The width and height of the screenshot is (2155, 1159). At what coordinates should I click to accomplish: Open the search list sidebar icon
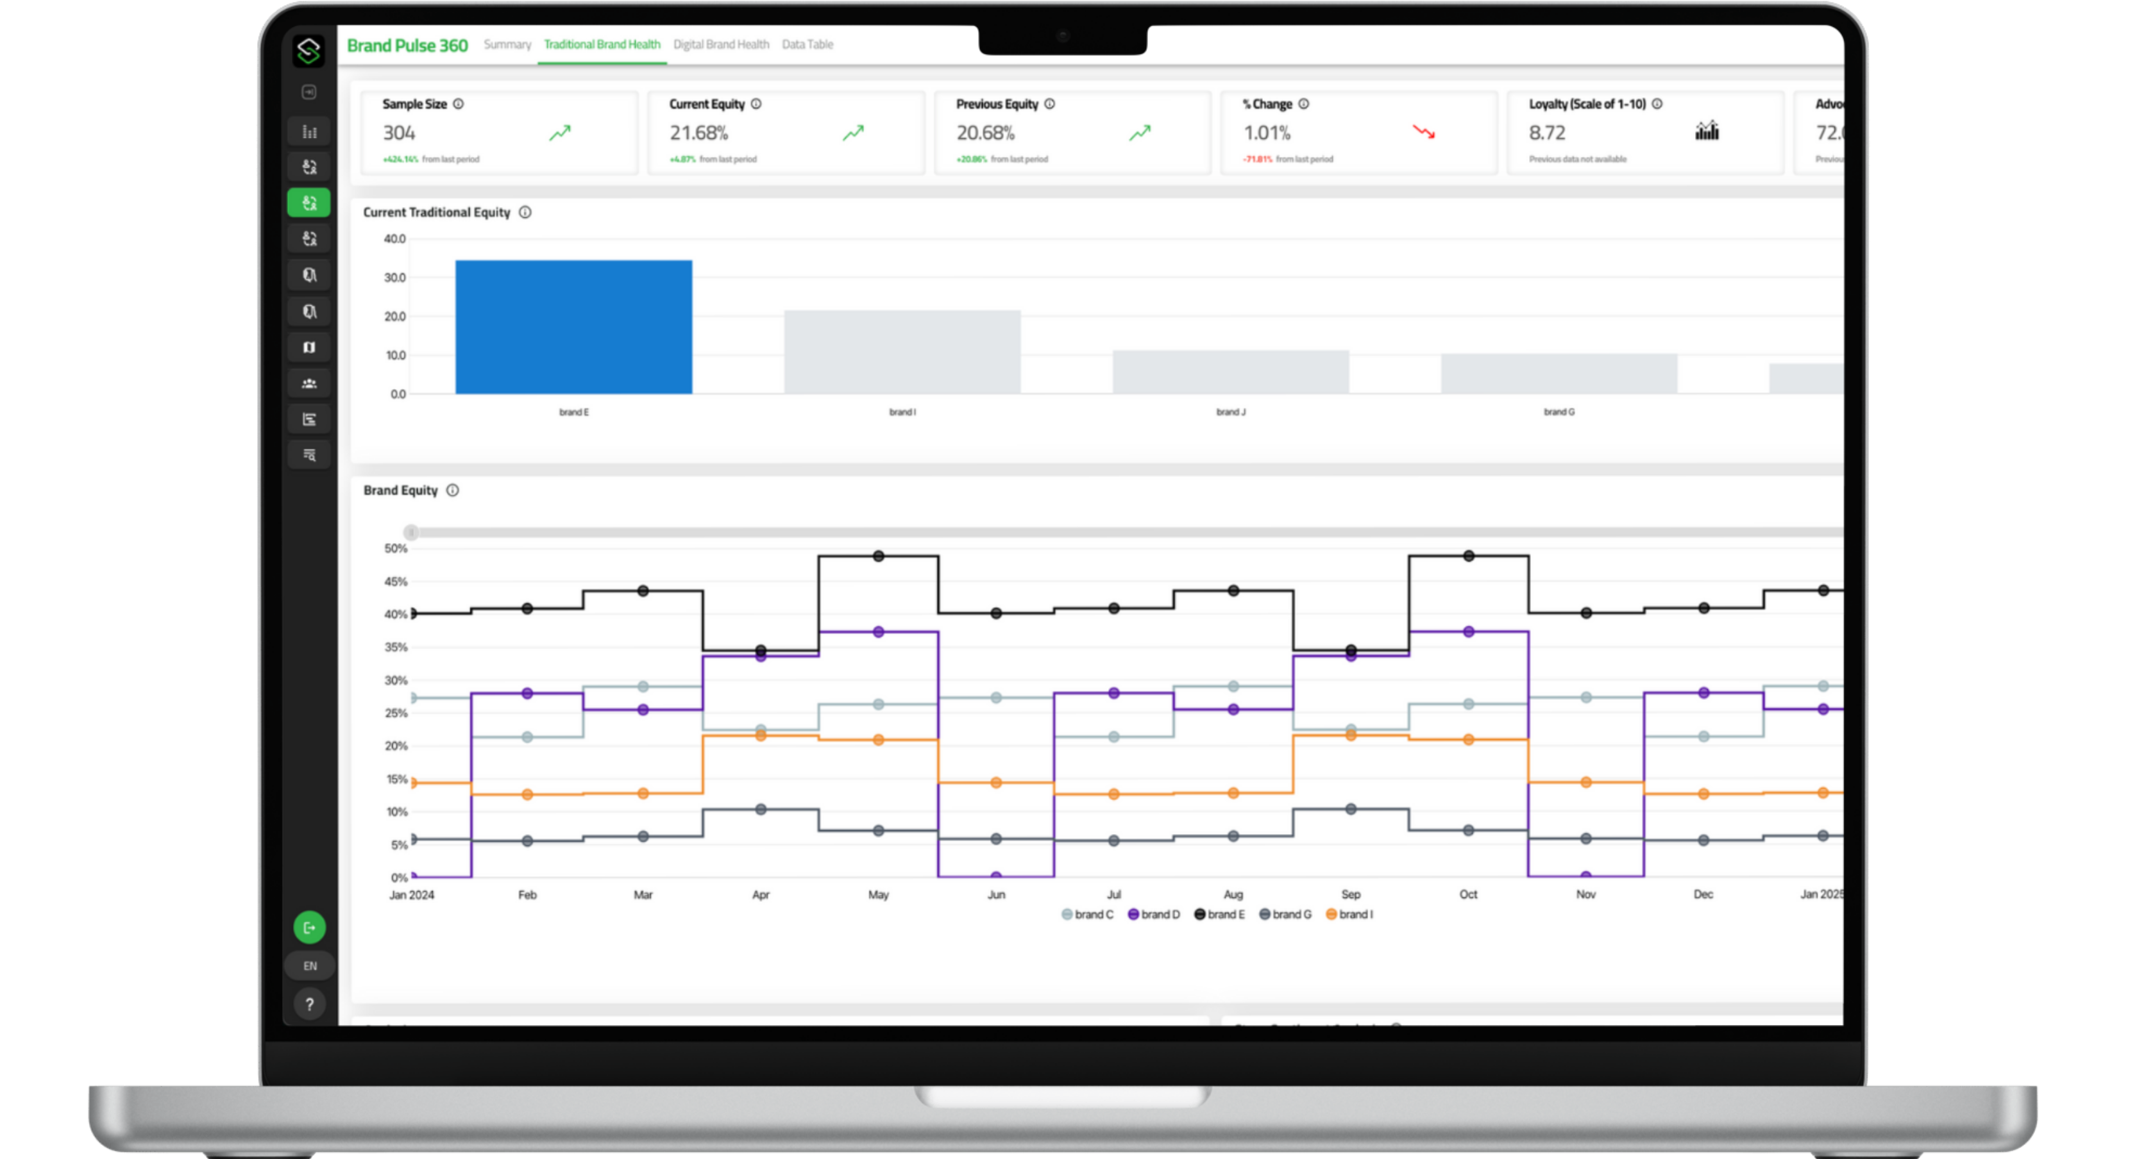(x=308, y=455)
